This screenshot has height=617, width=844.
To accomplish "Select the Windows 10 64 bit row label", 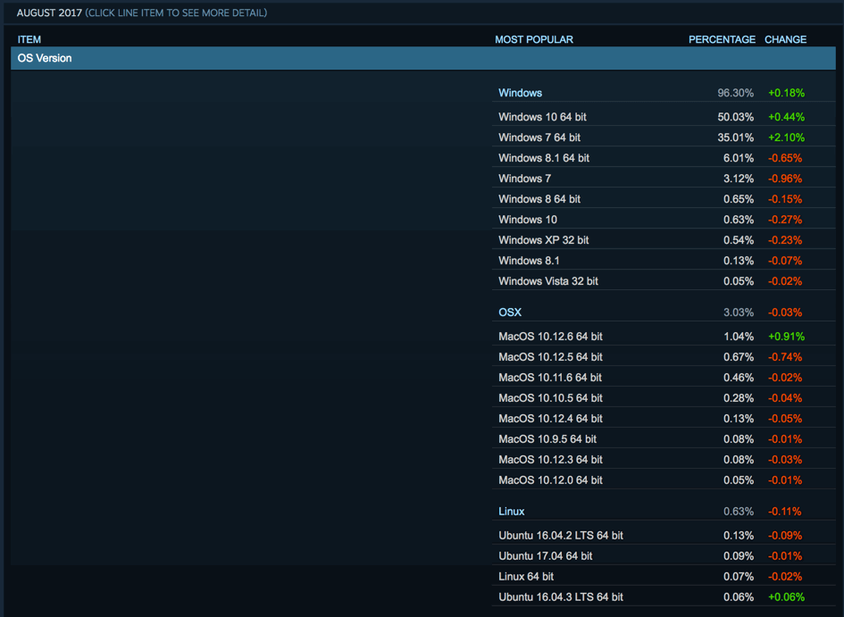I will (x=542, y=117).
